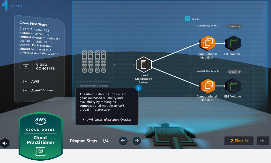Screen dimensions: 271x163
Task: Click the Diagram Steps 1/4 counter
Action: [89, 141]
